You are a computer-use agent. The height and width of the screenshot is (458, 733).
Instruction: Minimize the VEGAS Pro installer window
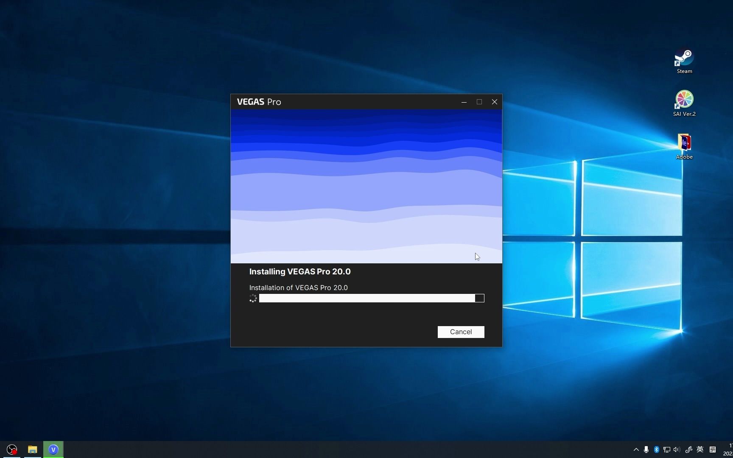coord(464,102)
